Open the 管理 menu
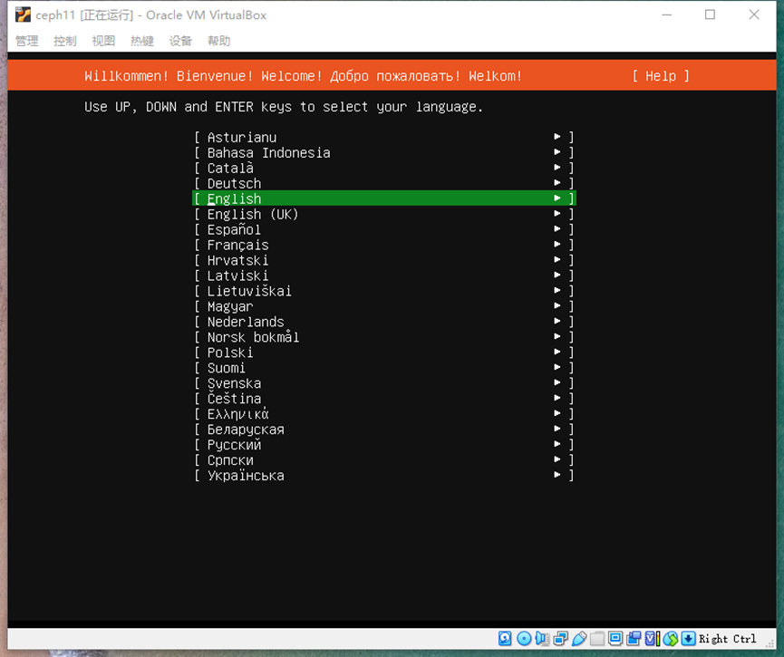 [x=27, y=41]
